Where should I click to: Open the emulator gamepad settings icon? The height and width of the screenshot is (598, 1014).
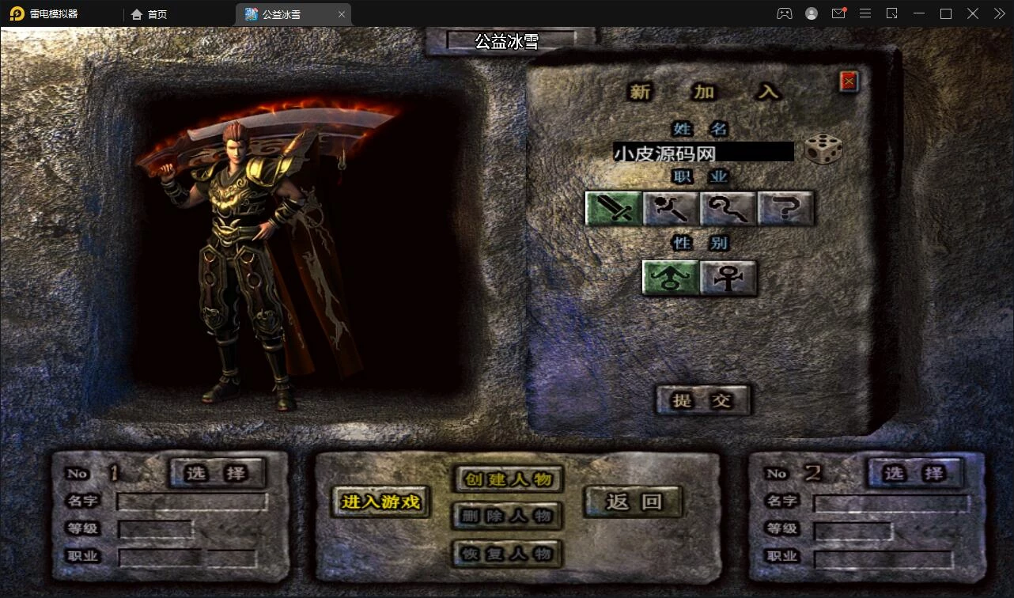tap(784, 13)
